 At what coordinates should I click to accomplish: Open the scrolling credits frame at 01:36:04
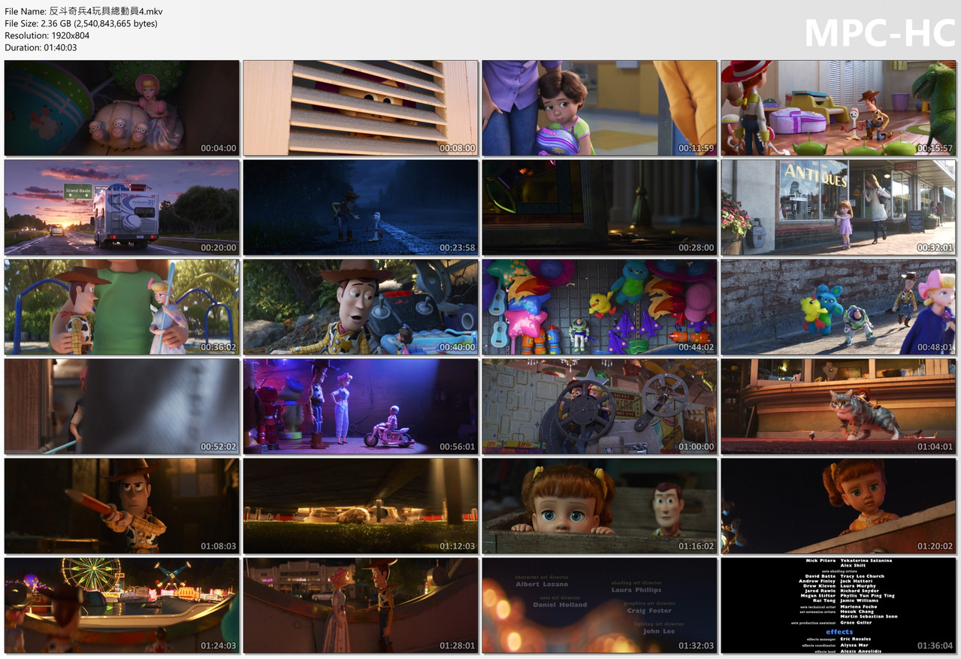click(839, 606)
